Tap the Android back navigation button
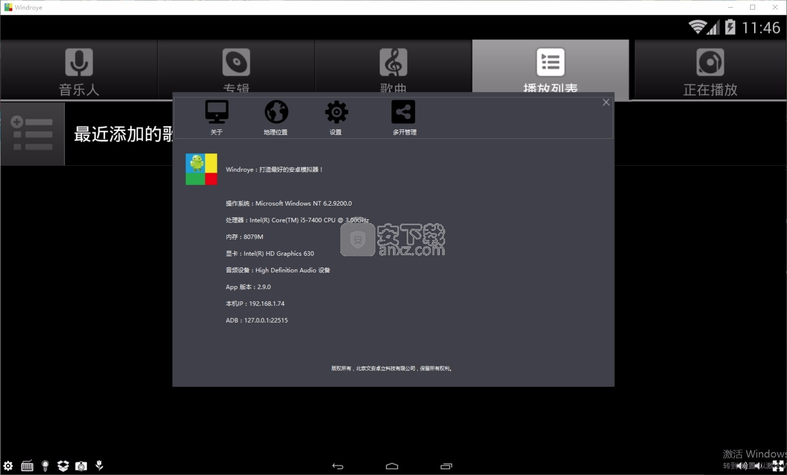Screen dimensions: 787x475 (x=338, y=466)
